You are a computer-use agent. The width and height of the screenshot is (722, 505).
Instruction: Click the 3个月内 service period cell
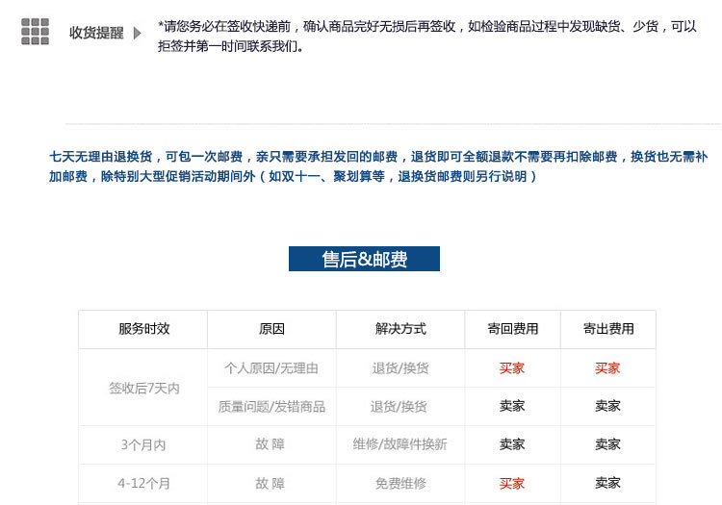pyautogui.click(x=143, y=445)
